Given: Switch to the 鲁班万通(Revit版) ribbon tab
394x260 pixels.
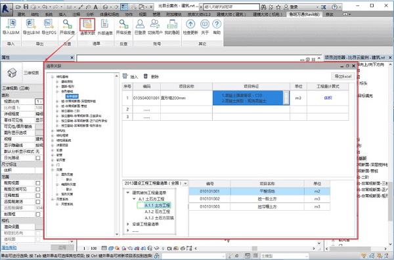Looking at the screenshot, I should click(304, 14).
